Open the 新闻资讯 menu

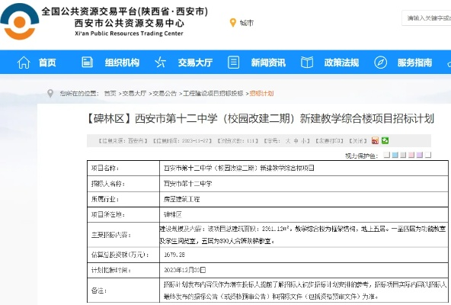(268, 63)
